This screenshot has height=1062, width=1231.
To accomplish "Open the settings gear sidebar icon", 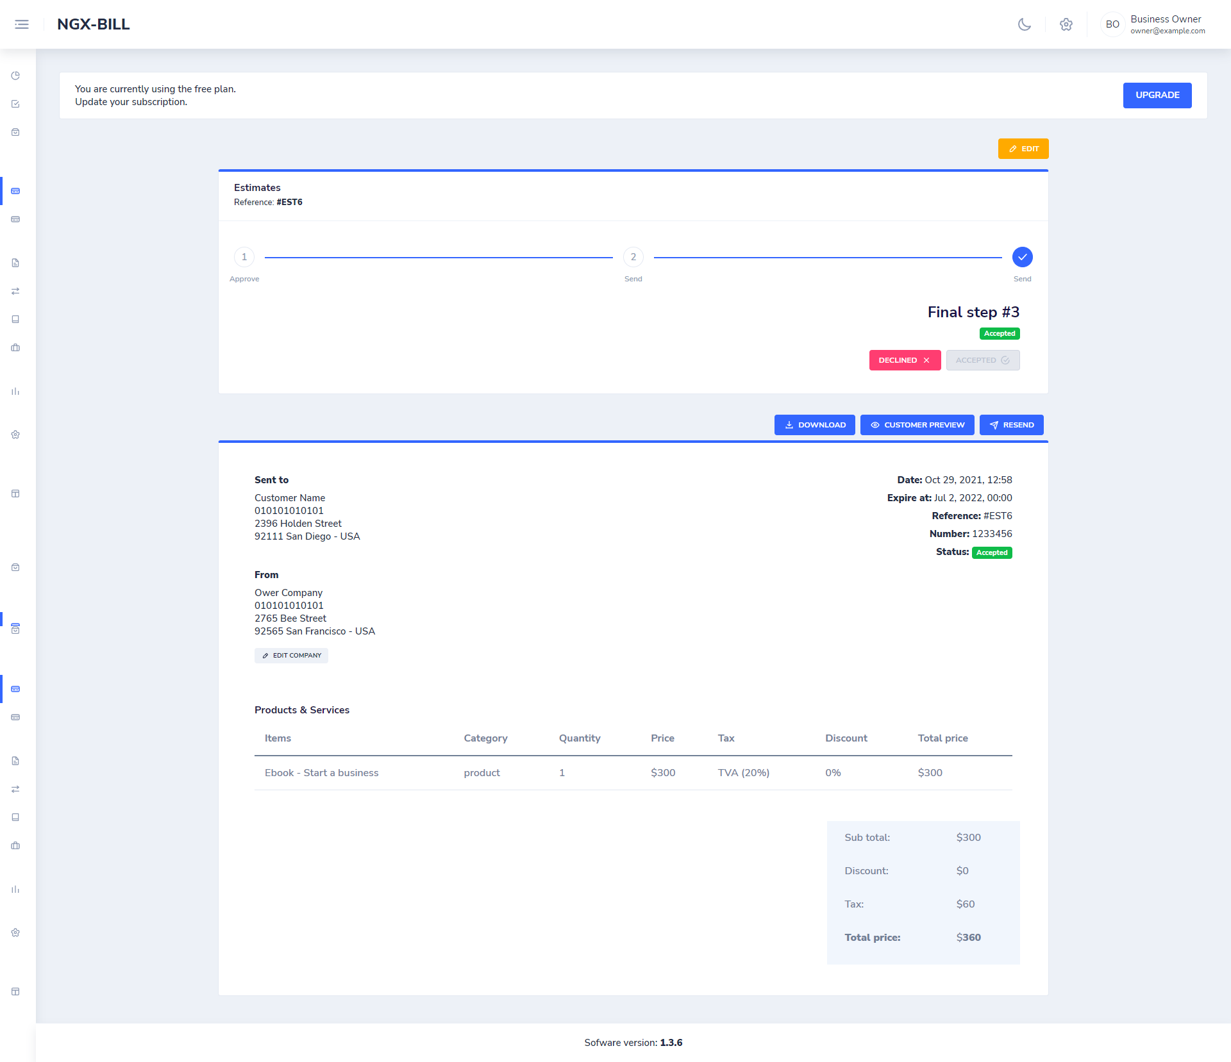I will 15,435.
